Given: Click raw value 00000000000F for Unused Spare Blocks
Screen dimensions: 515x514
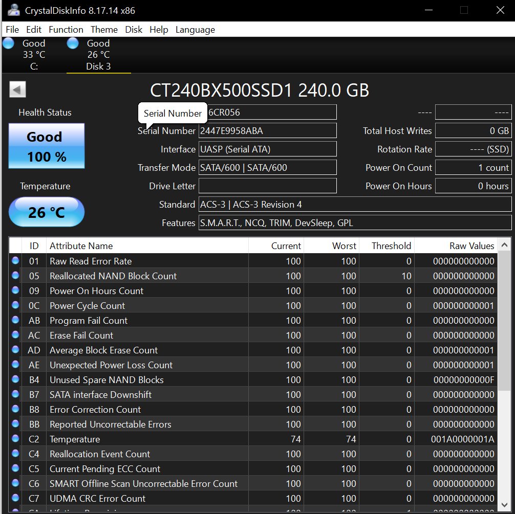Looking at the screenshot, I should (x=464, y=380).
